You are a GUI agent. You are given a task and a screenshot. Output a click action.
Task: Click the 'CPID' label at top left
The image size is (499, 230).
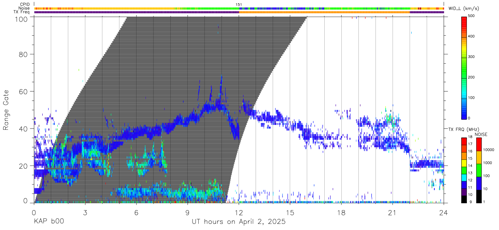click(24, 4)
